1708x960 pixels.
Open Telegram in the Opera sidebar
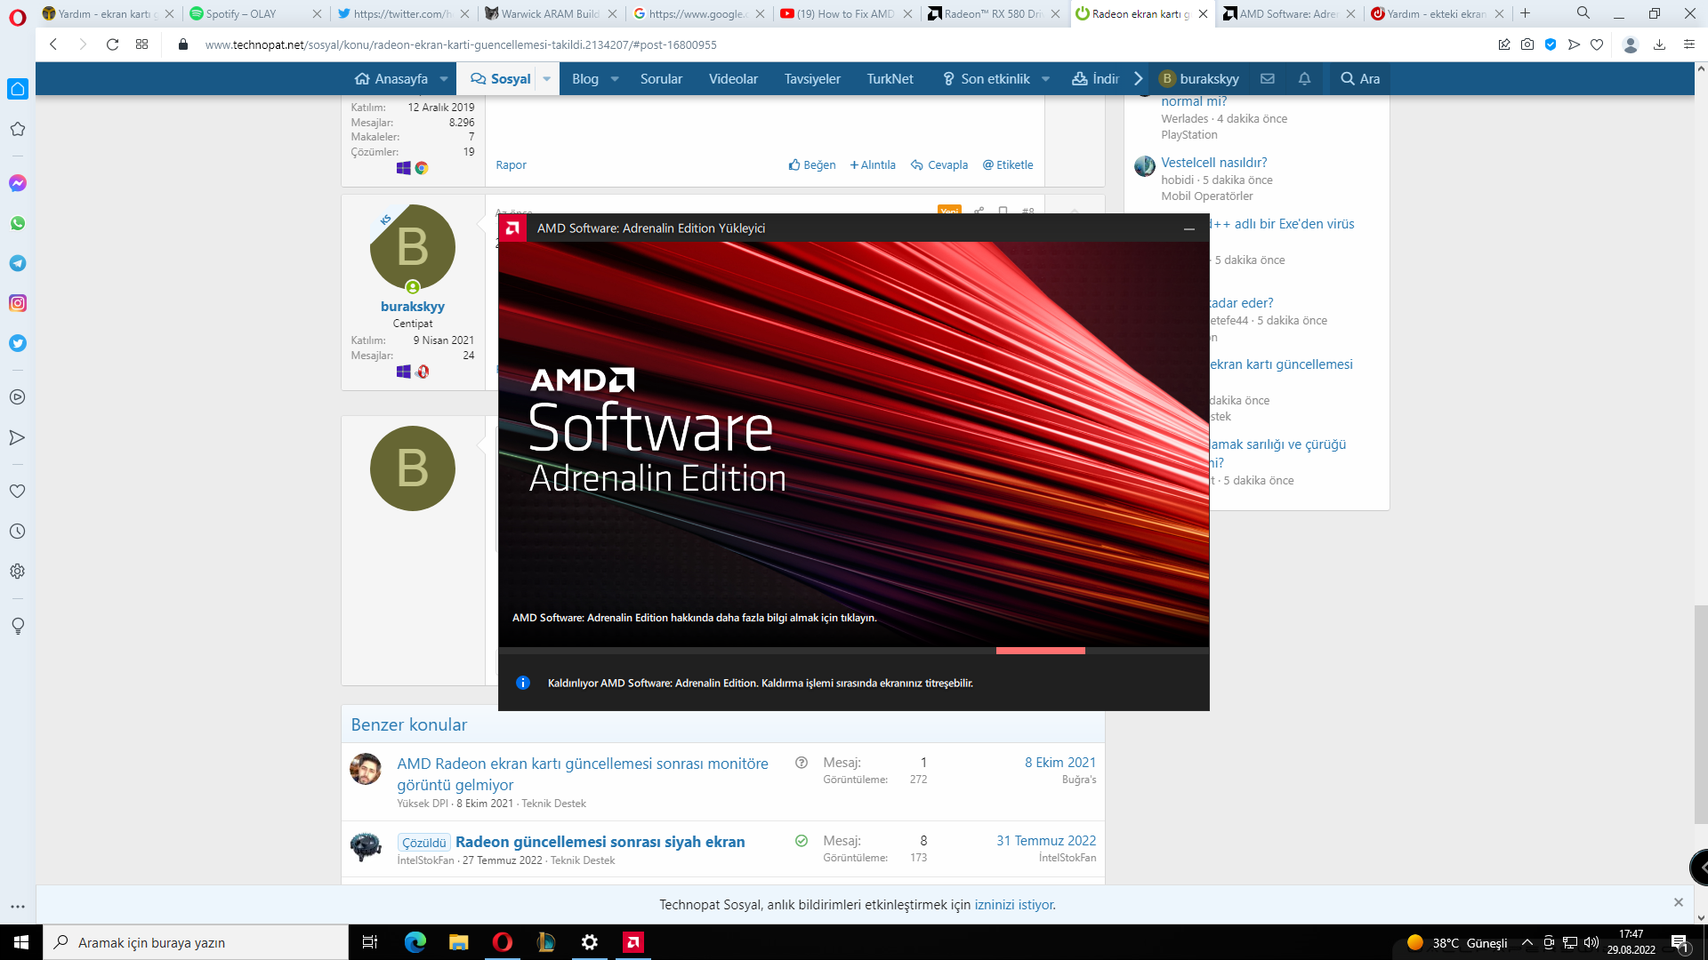[18, 263]
